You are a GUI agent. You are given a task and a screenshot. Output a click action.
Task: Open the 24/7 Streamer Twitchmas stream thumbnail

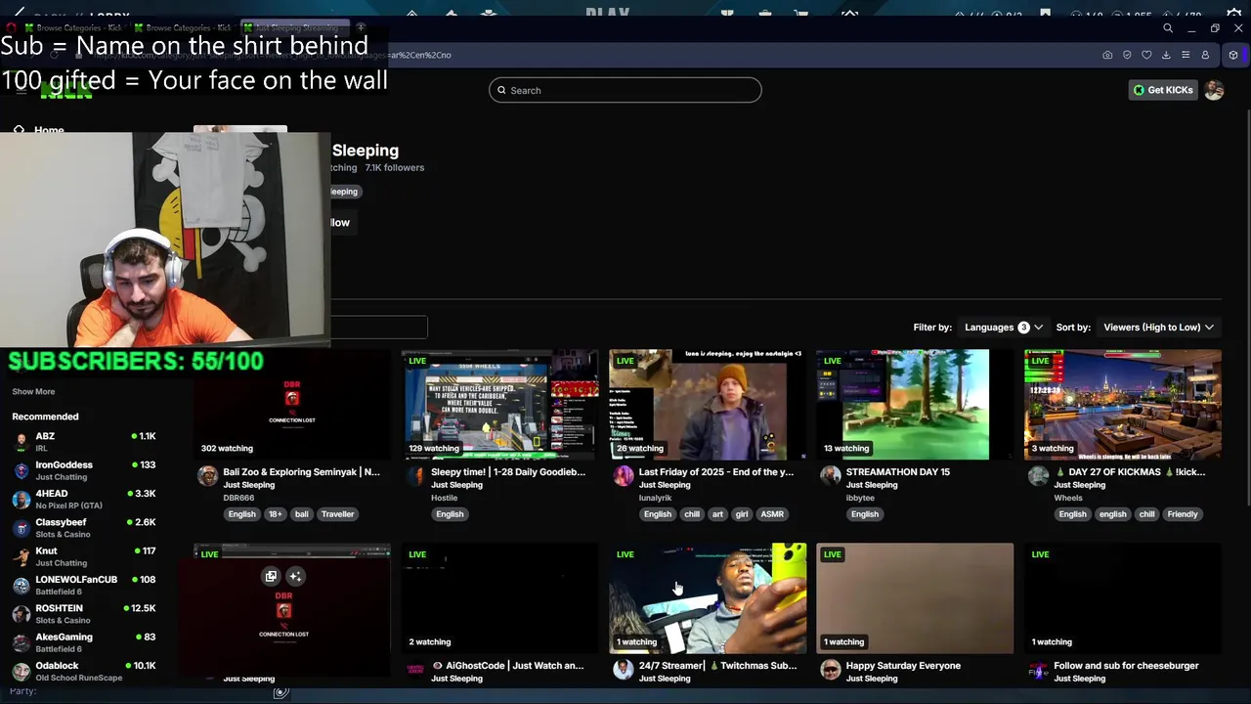click(708, 598)
